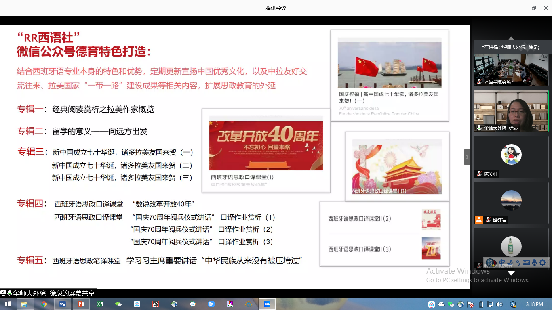
Task: Select the 外语学院会场 video tile
Action: 511,69
